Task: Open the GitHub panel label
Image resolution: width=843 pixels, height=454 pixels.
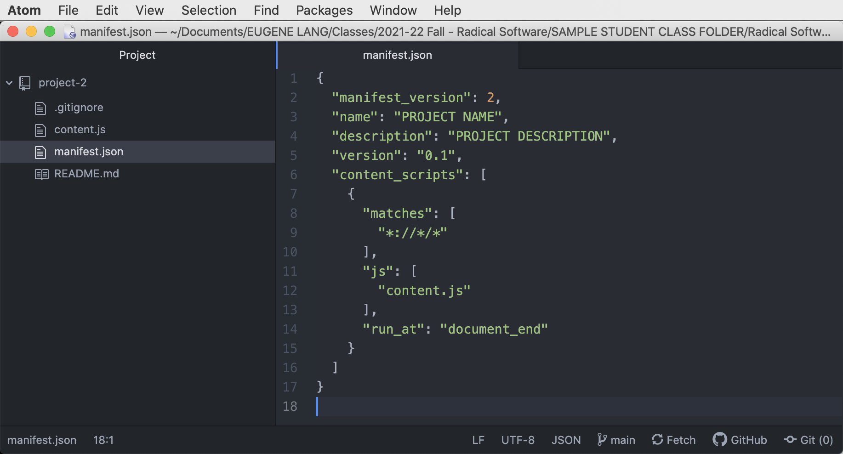Action: tap(749, 440)
